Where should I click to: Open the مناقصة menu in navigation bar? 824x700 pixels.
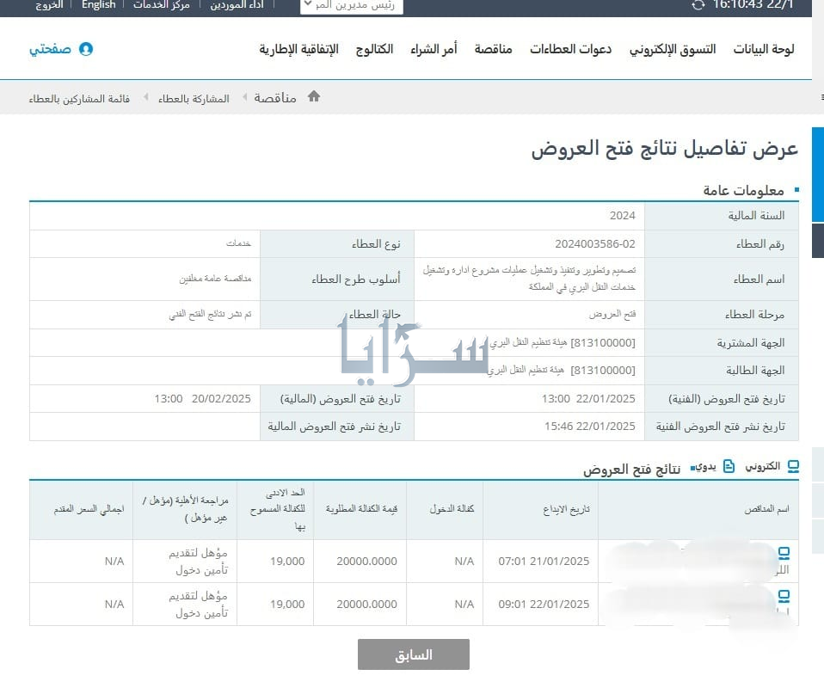coord(493,49)
